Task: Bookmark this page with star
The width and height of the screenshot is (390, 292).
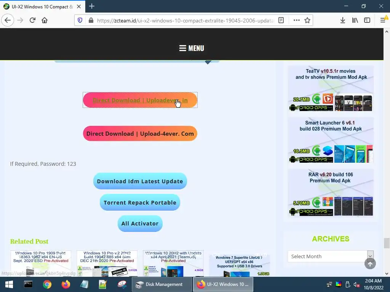Action: tap(307, 21)
